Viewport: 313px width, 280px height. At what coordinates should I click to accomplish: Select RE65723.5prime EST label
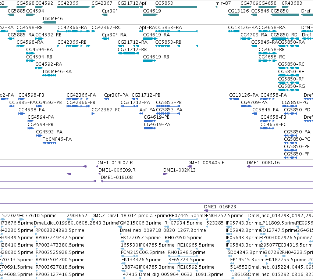(x=187, y=260)
